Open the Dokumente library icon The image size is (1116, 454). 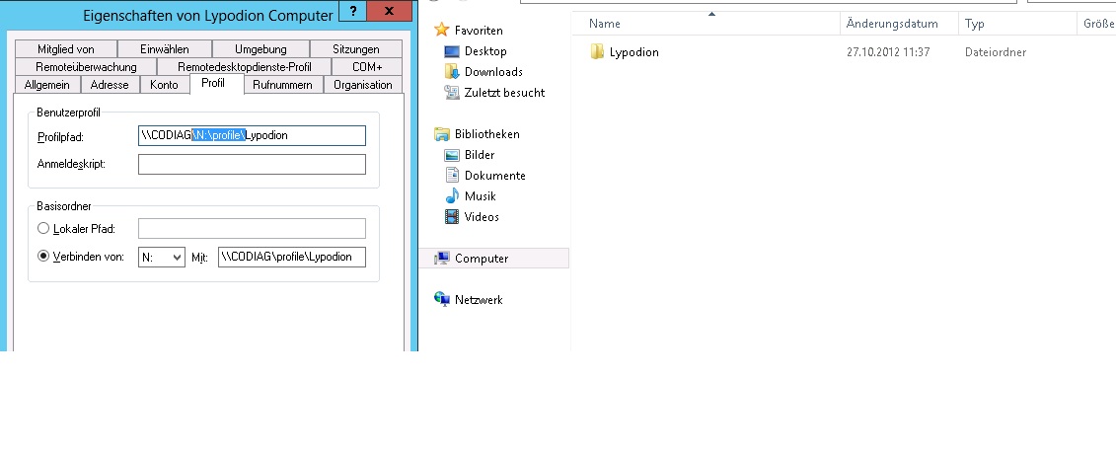coord(452,175)
